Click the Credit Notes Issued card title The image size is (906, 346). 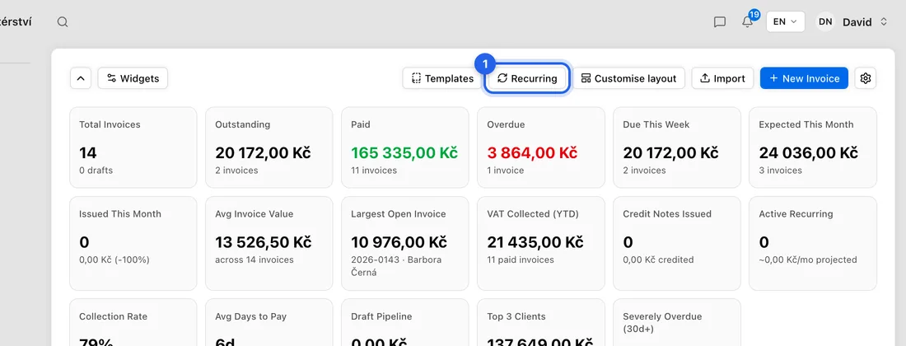(667, 213)
